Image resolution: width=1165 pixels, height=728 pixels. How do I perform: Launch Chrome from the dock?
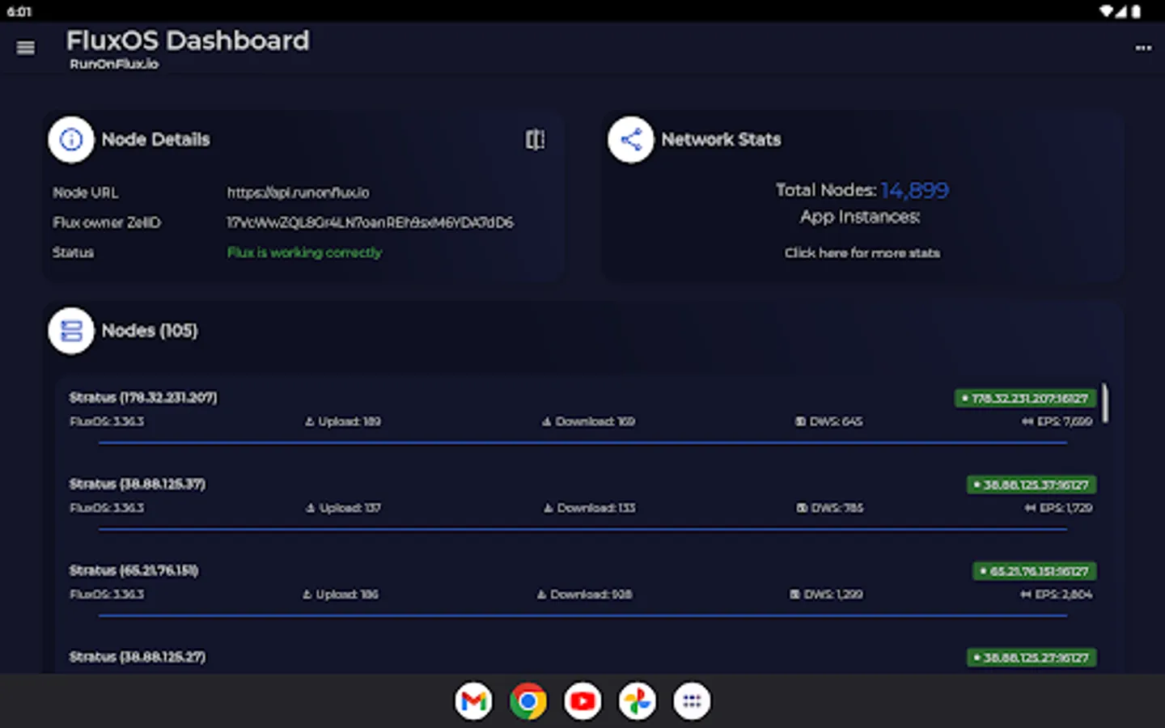point(528,701)
